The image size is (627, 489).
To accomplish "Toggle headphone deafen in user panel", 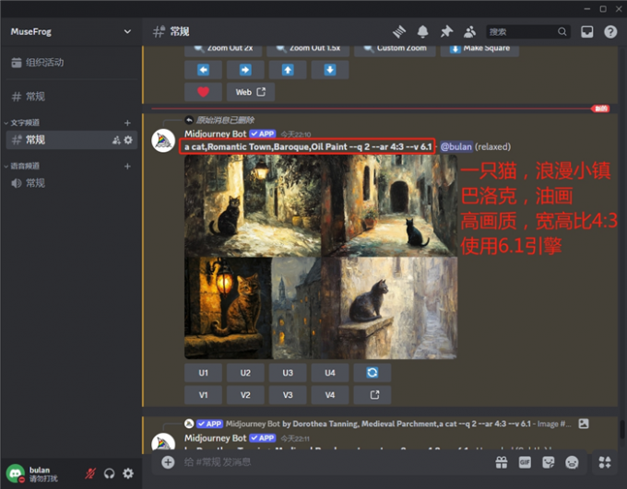I will pyautogui.click(x=109, y=473).
